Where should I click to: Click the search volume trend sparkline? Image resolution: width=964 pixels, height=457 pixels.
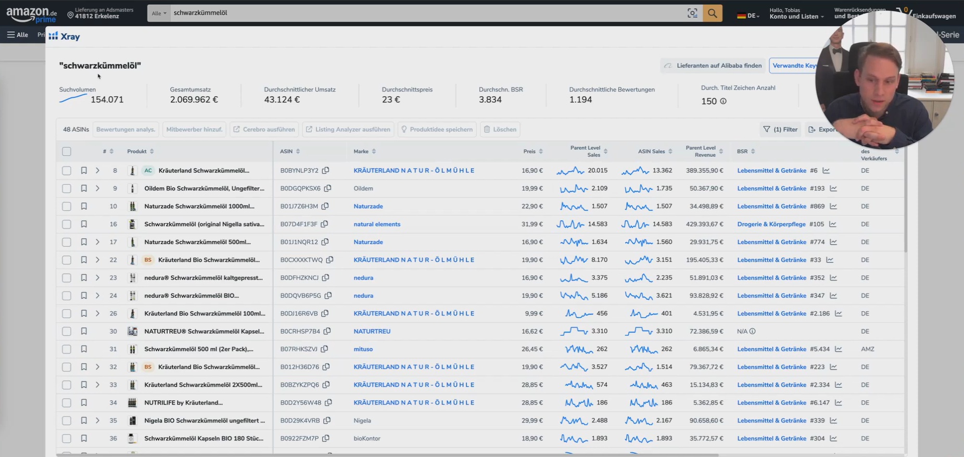click(x=73, y=99)
